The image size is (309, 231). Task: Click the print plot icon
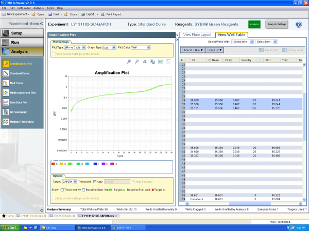tap(145, 62)
